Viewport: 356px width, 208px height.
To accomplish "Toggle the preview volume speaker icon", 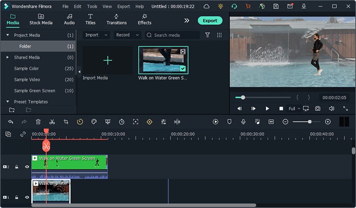I will 332,108.
